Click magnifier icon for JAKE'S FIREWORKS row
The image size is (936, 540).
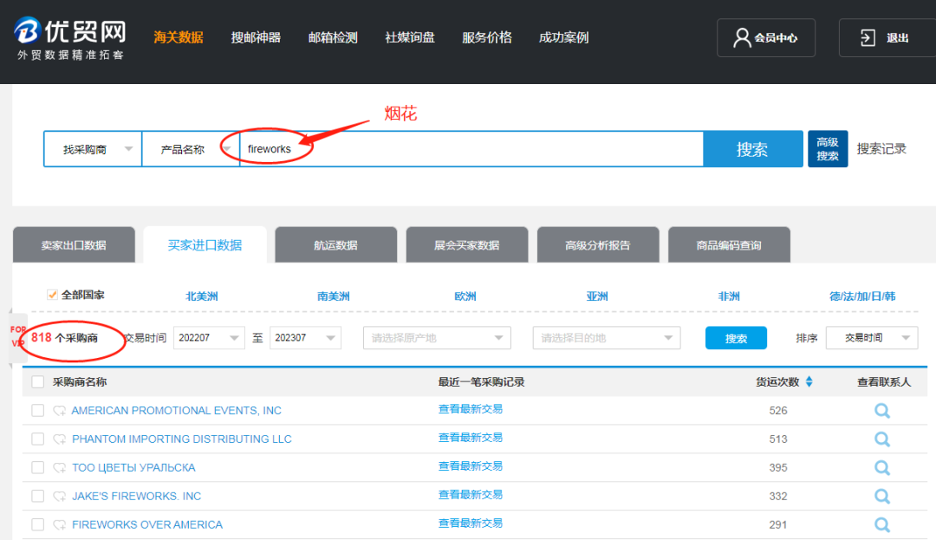[x=882, y=497]
